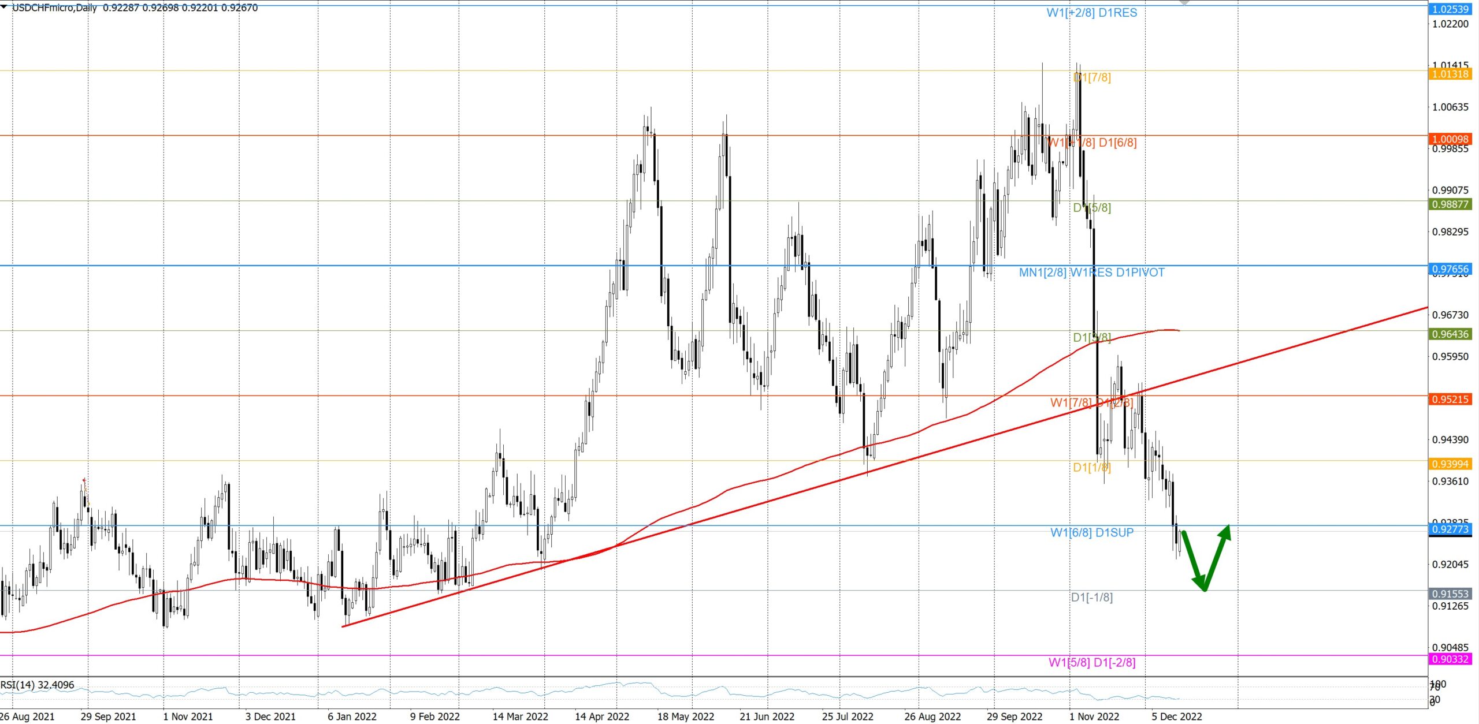Click the USDCHFmicro,Daily chart title text
Screen dimensions: 1479x724
tap(55, 8)
